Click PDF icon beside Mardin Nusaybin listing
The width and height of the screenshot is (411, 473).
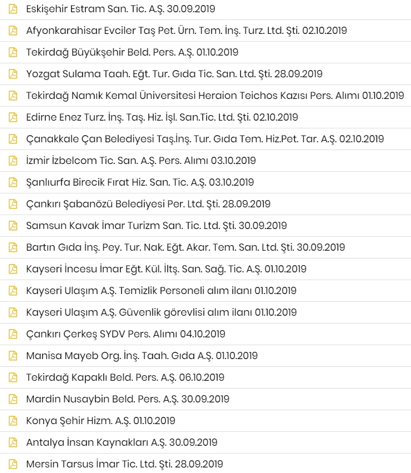[13, 399]
